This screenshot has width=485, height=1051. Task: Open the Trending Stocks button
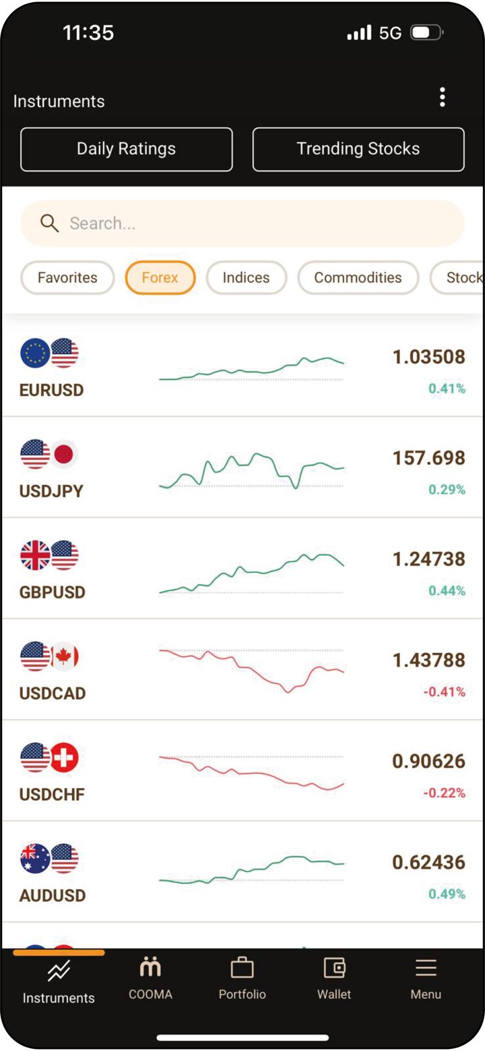(358, 149)
